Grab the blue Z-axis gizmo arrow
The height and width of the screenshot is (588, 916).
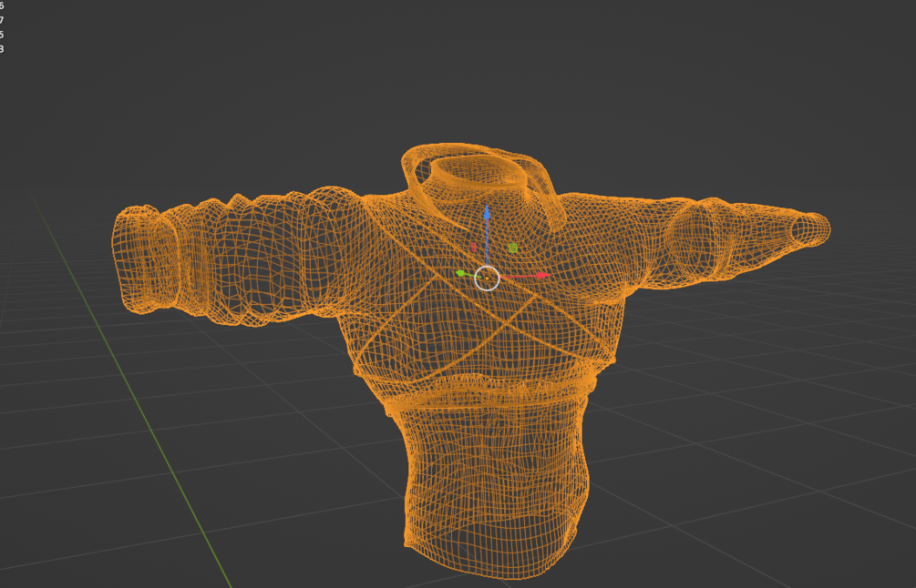point(486,214)
